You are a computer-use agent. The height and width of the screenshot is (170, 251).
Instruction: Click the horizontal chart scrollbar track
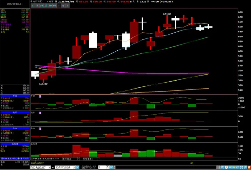click(166, 167)
